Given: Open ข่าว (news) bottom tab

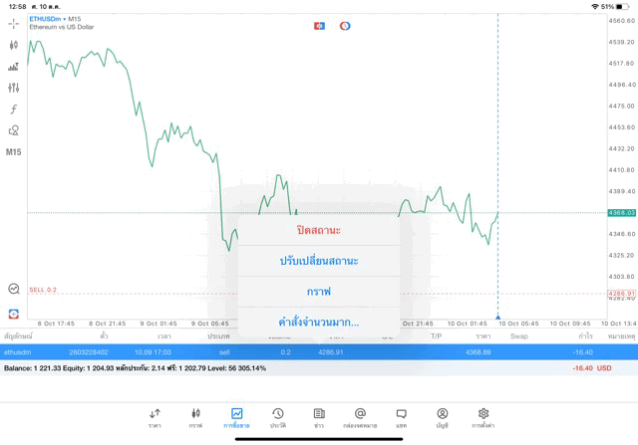Looking at the screenshot, I should pyautogui.click(x=319, y=417).
